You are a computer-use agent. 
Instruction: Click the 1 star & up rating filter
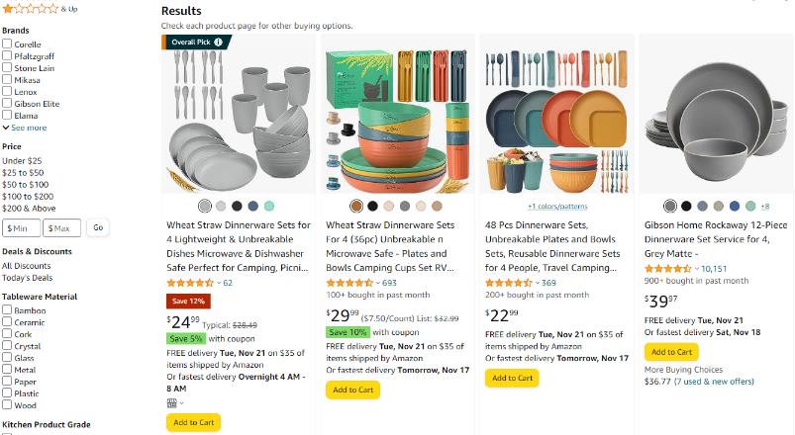click(x=40, y=9)
